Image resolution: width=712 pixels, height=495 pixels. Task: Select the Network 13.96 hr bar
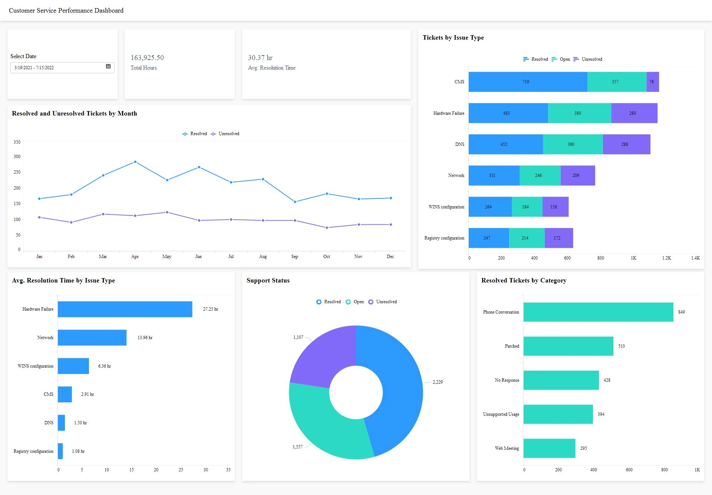[92, 338]
